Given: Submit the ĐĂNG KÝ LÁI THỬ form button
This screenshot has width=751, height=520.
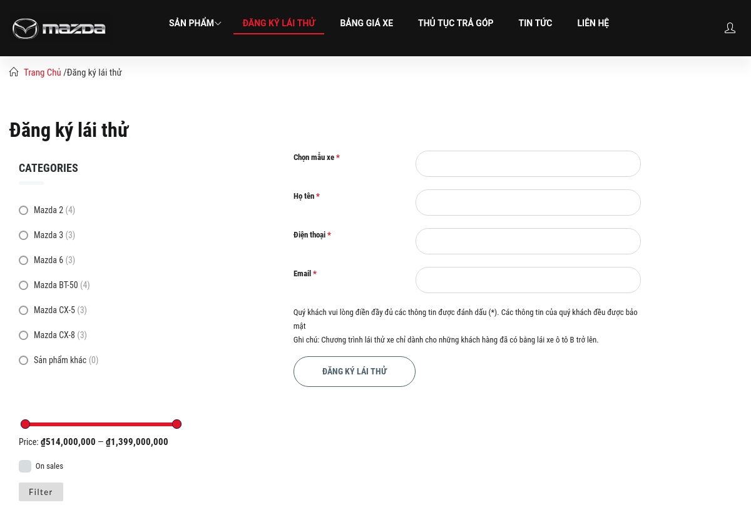Looking at the screenshot, I should pyautogui.click(x=354, y=371).
